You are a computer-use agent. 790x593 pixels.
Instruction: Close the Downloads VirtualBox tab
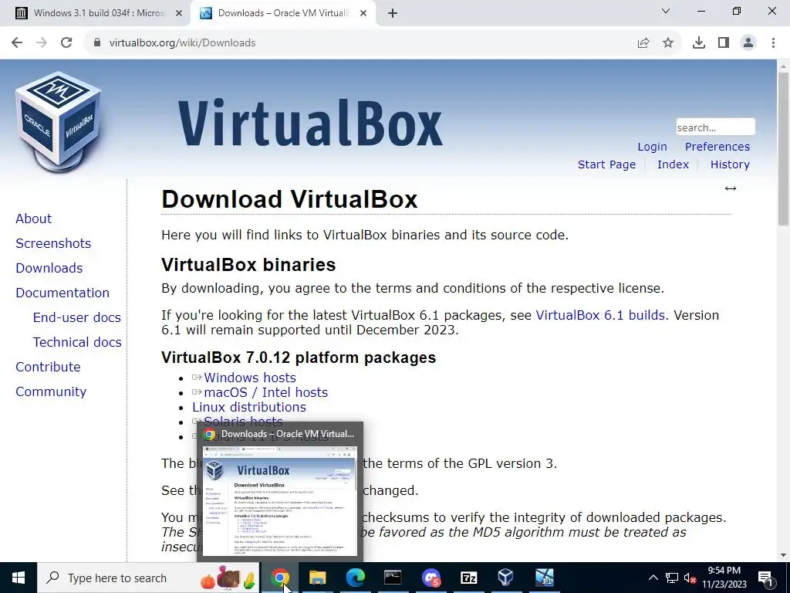[363, 13]
